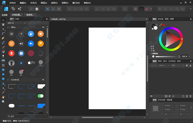Open the 文件(F) menu
Viewport: 193px width, 123px height.
click(13, 3)
